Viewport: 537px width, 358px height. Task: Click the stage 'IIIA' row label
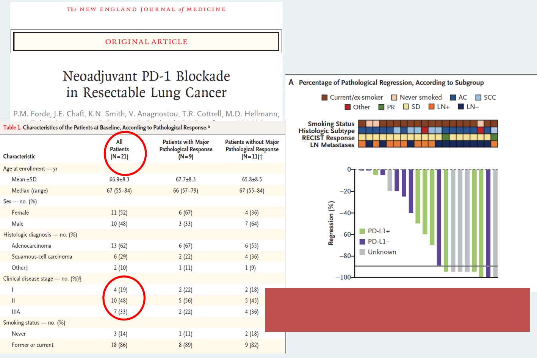[16, 312]
